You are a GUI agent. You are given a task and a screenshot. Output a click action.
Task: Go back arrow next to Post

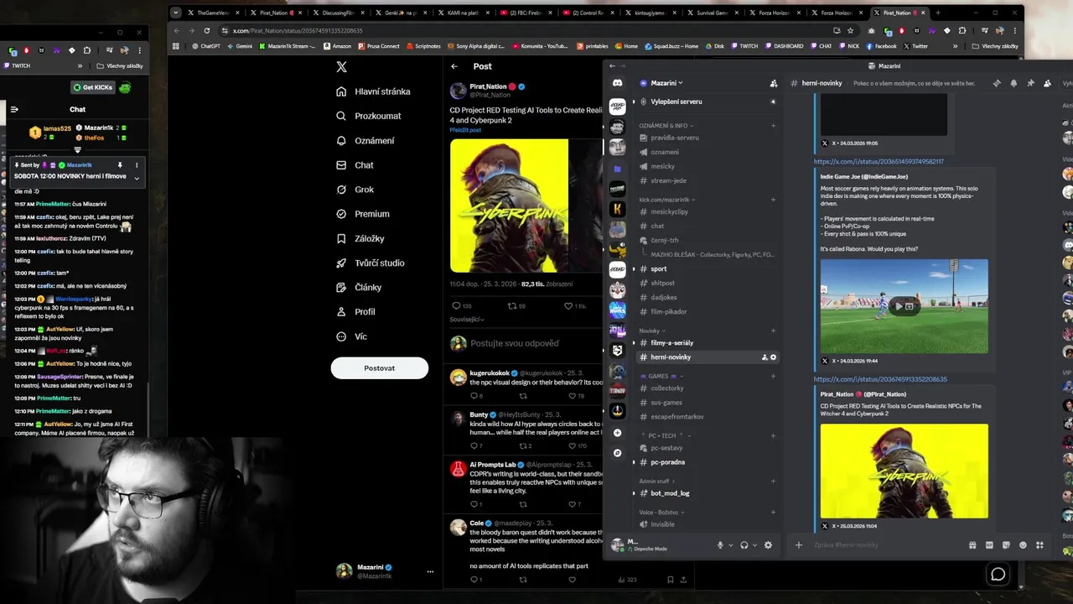pyautogui.click(x=454, y=66)
